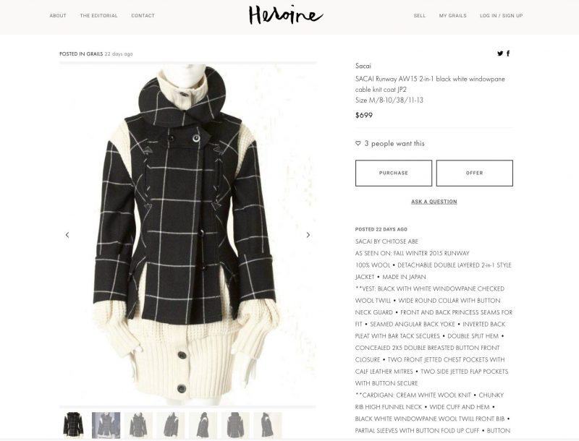
Task: Click the Offer button
Action: pos(475,173)
